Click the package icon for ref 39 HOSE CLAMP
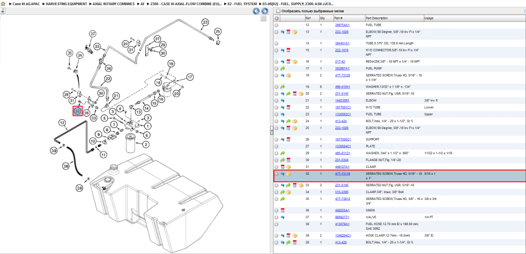526x254 pixels. 295,236
